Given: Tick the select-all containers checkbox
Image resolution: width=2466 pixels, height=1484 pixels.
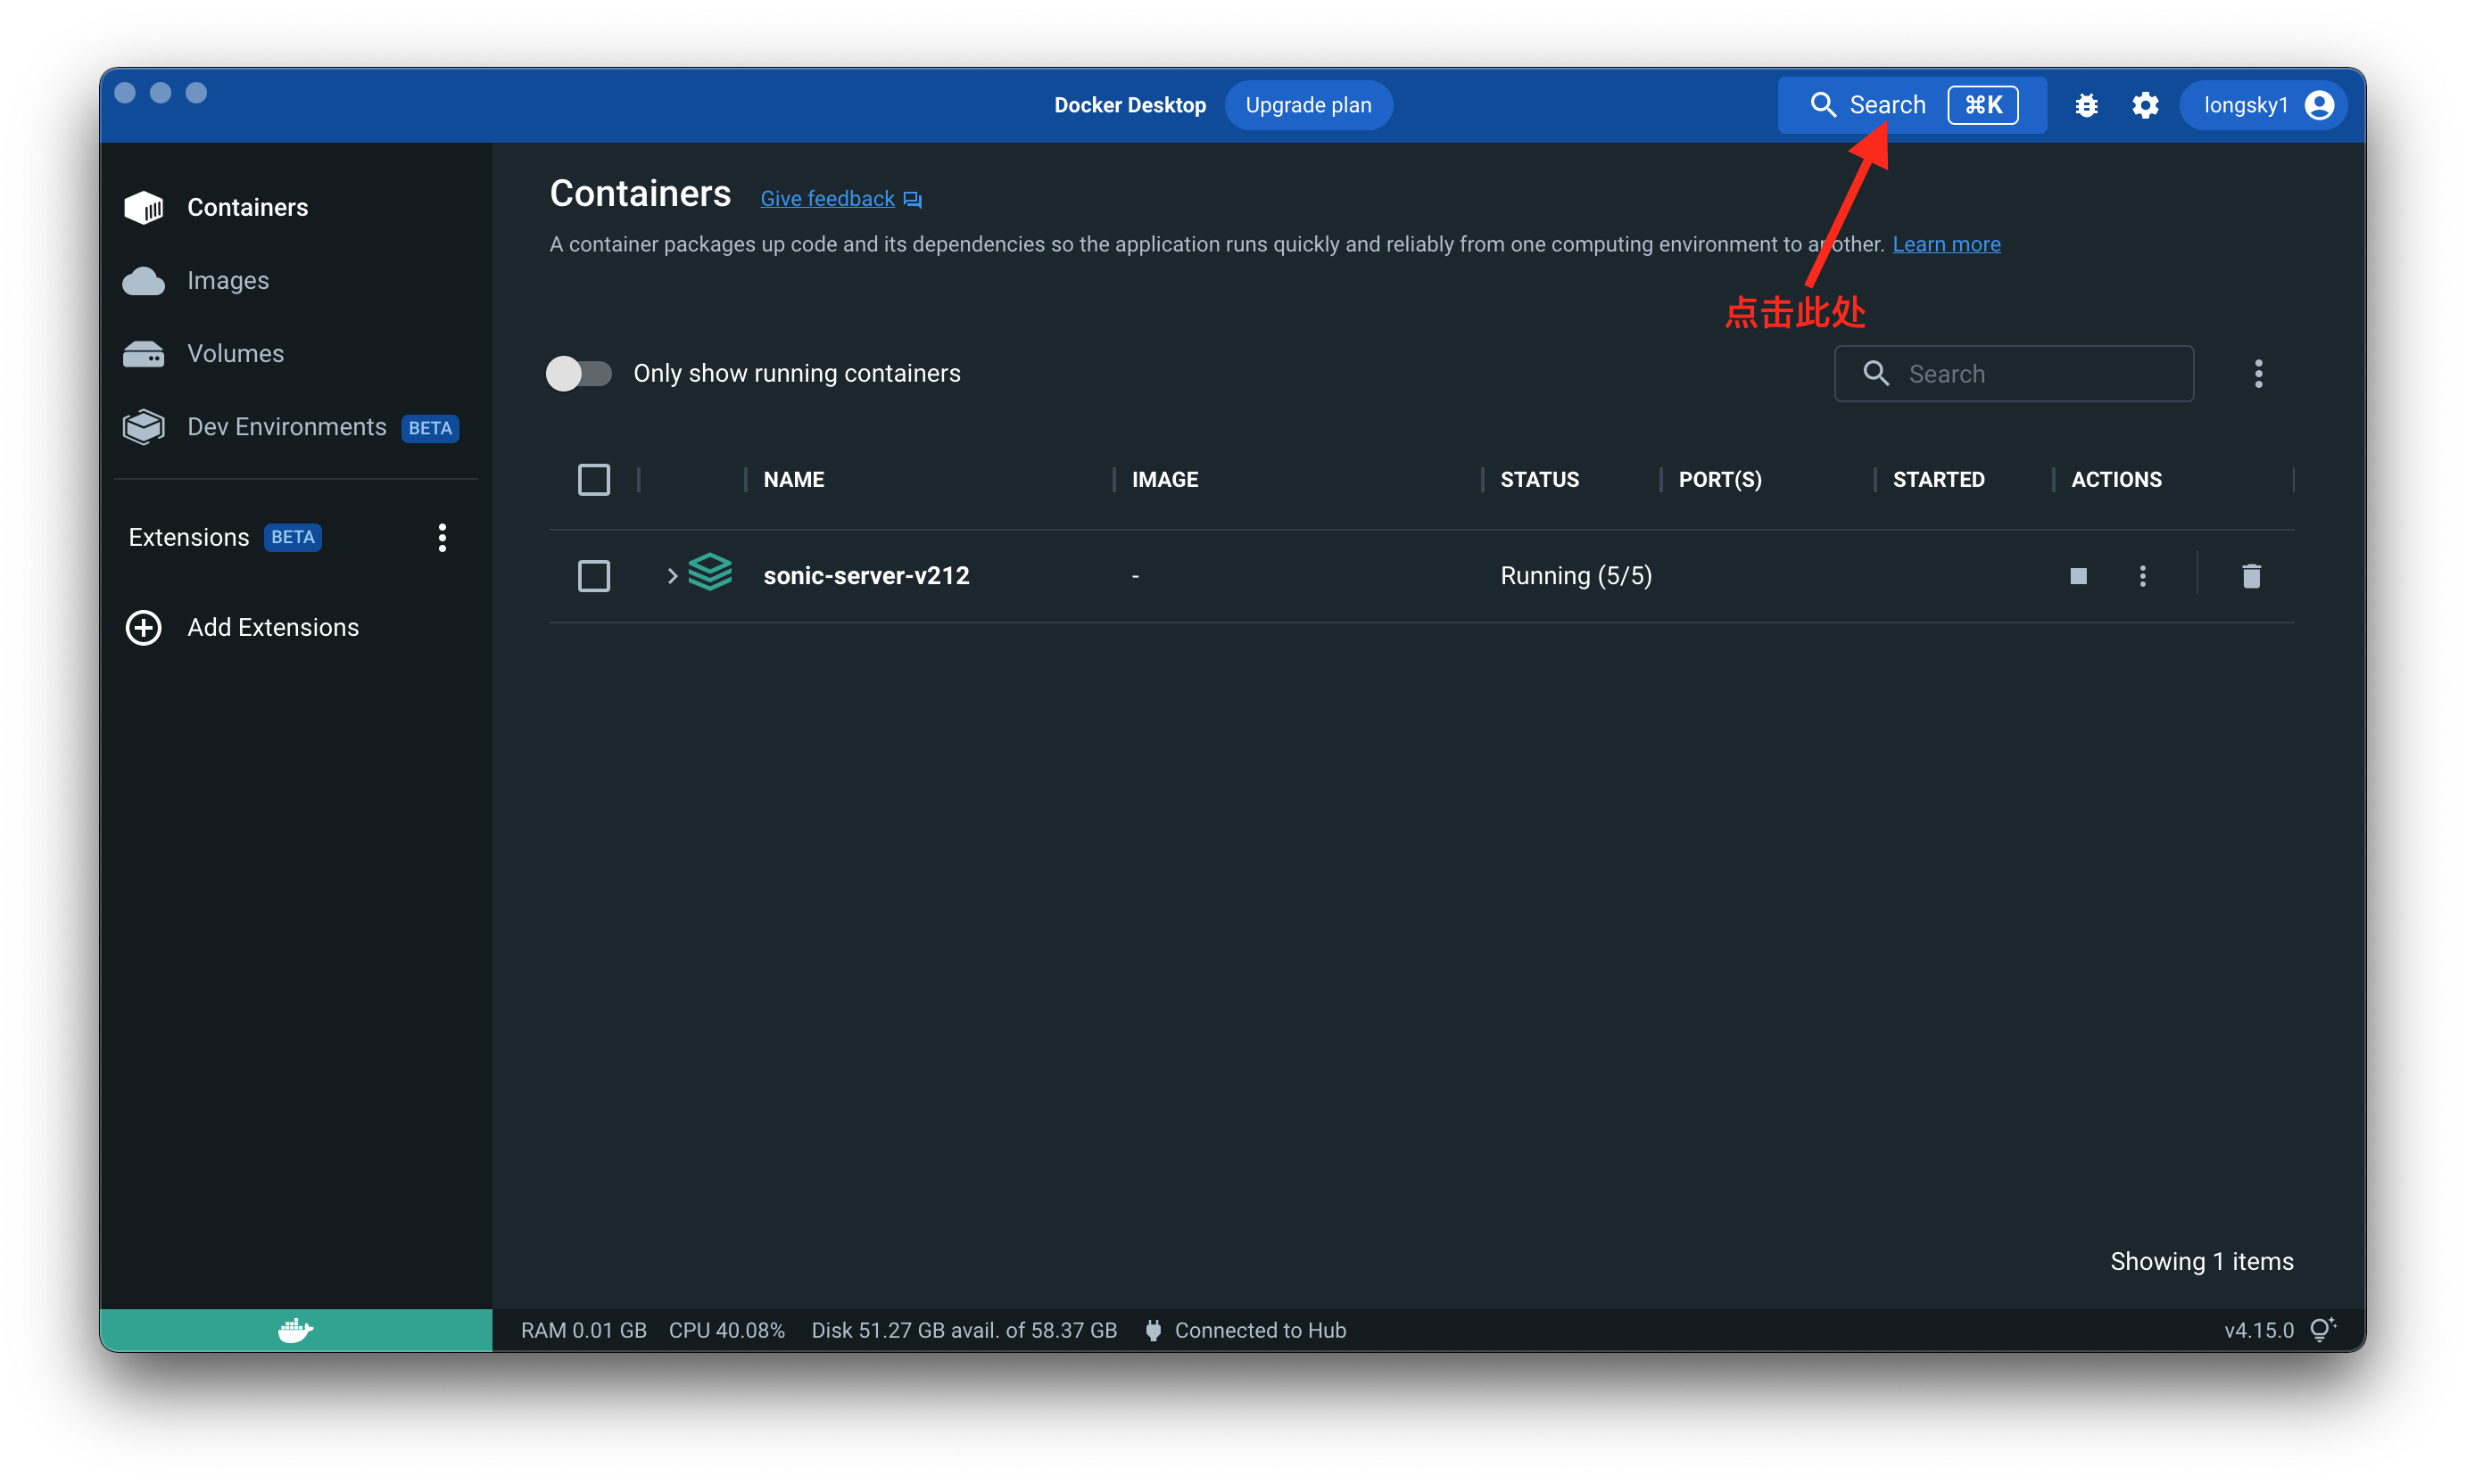Looking at the screenshot, I should [594, 479].
